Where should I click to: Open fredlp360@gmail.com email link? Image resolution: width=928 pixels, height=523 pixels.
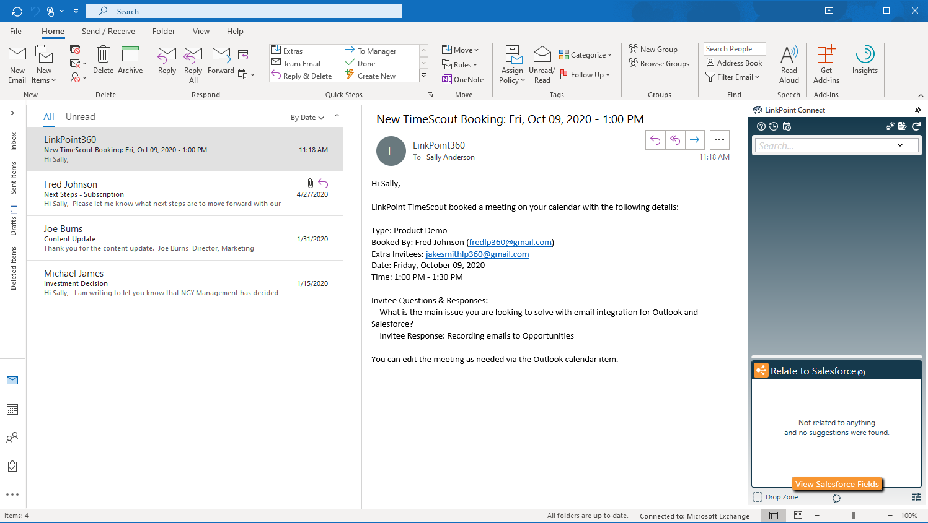point(510,242)
